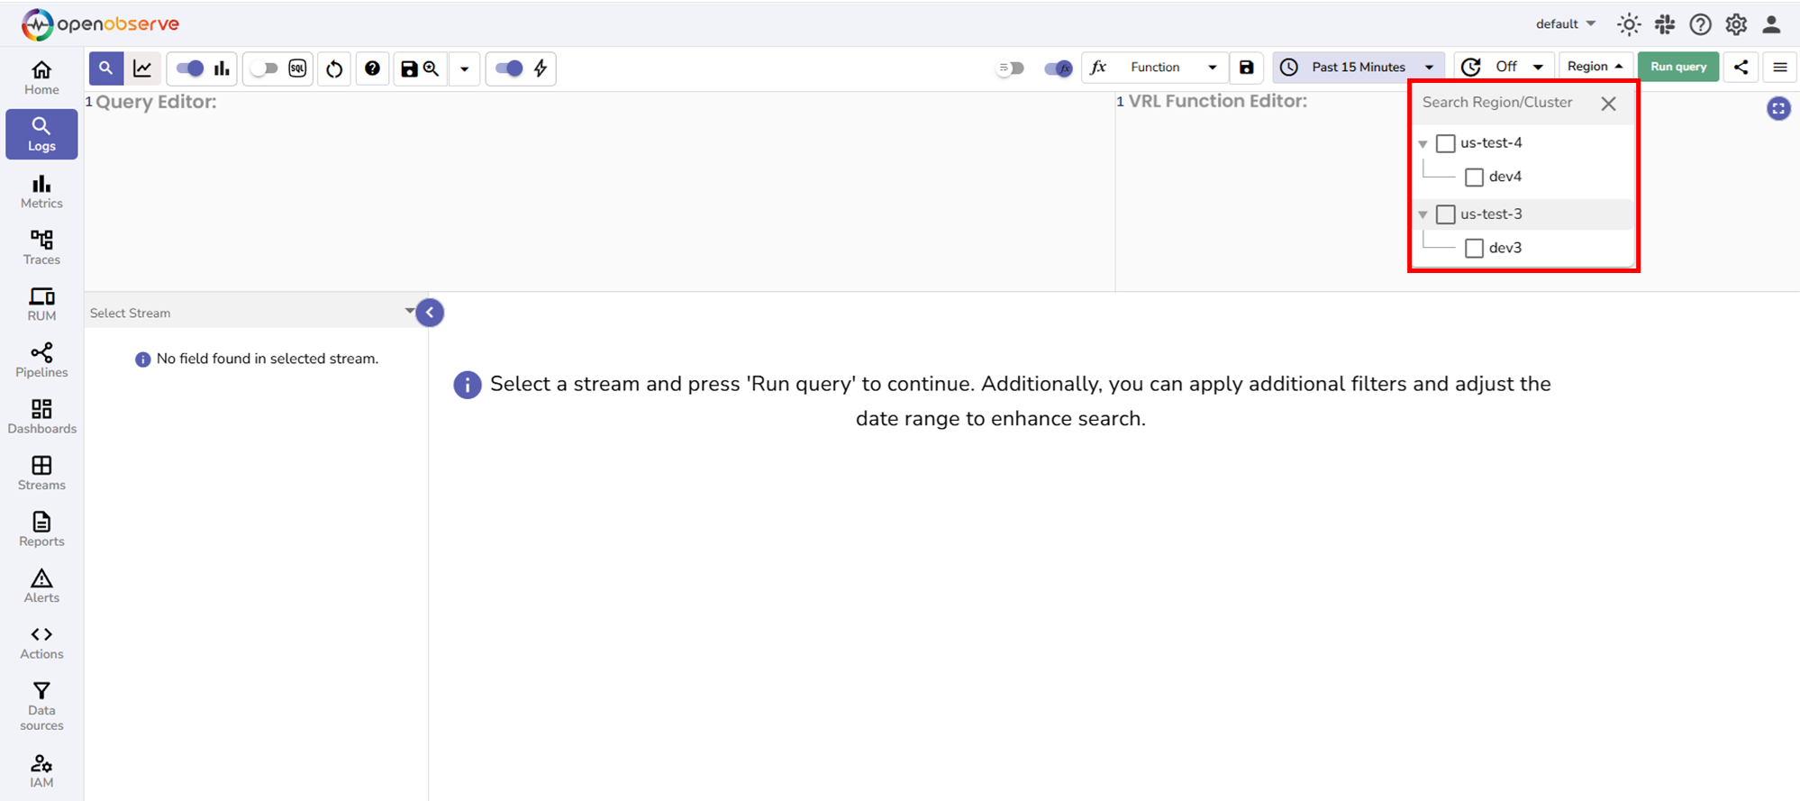1800x801 pixels.
Task: Toggle SQL mode switch
Action: coord(264,68)
